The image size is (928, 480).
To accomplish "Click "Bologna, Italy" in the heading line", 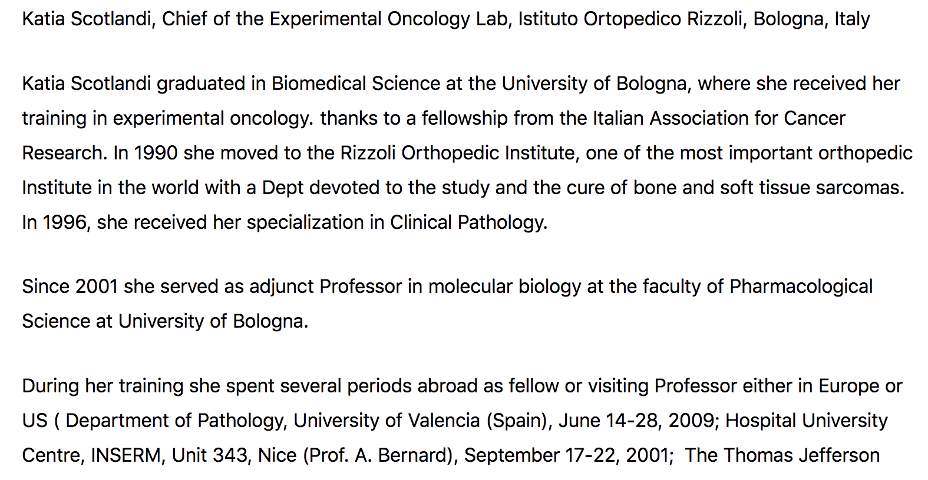I will pos(811,19).
